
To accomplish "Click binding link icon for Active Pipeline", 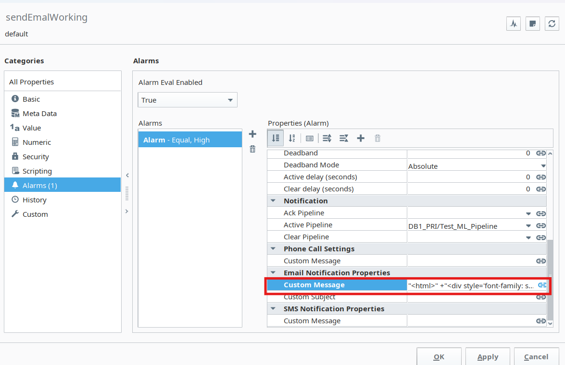I will tap(541, 225).
